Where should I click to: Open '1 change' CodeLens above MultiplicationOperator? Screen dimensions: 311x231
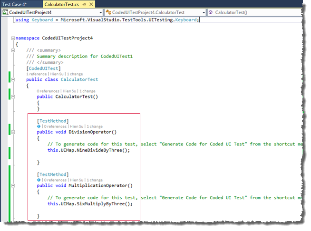[x=95, y=180]
